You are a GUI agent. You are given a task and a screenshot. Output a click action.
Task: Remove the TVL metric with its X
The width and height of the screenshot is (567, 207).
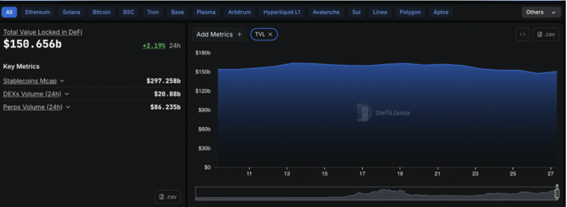[x=270, y=34]
